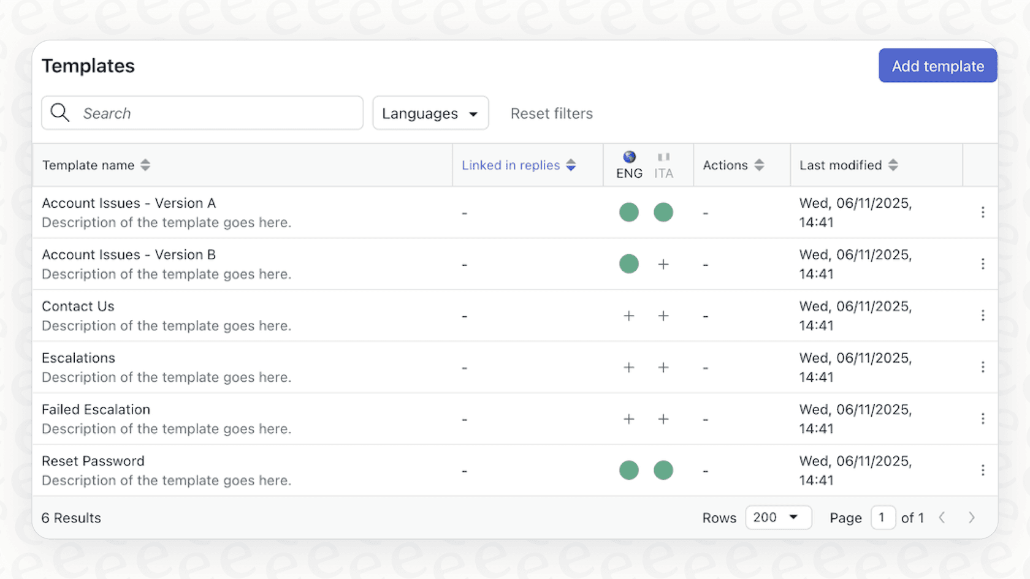Add ITA translation for Account Issues - Version B
Image resolution: width=1030 pixels, height=579 pixels.
pyautogui.click(x=663, y=263)
